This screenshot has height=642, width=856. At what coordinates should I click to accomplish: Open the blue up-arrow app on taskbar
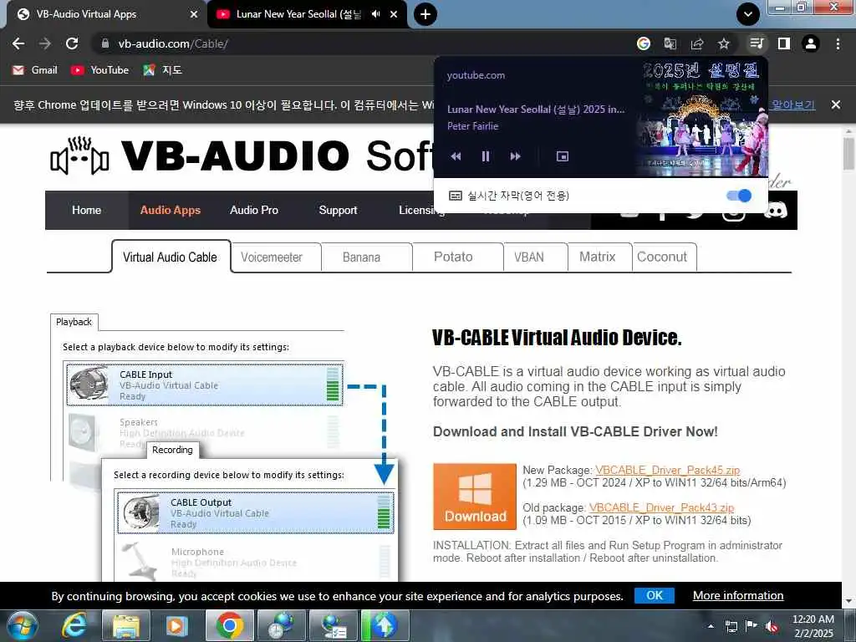click(385, 625)
